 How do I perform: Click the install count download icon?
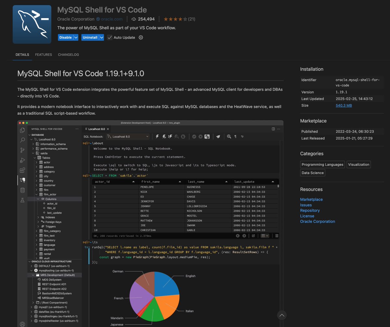[x=134, y=19]
